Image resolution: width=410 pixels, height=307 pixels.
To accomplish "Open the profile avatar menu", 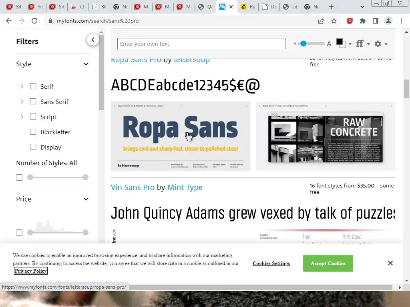I will pos(388,21).
